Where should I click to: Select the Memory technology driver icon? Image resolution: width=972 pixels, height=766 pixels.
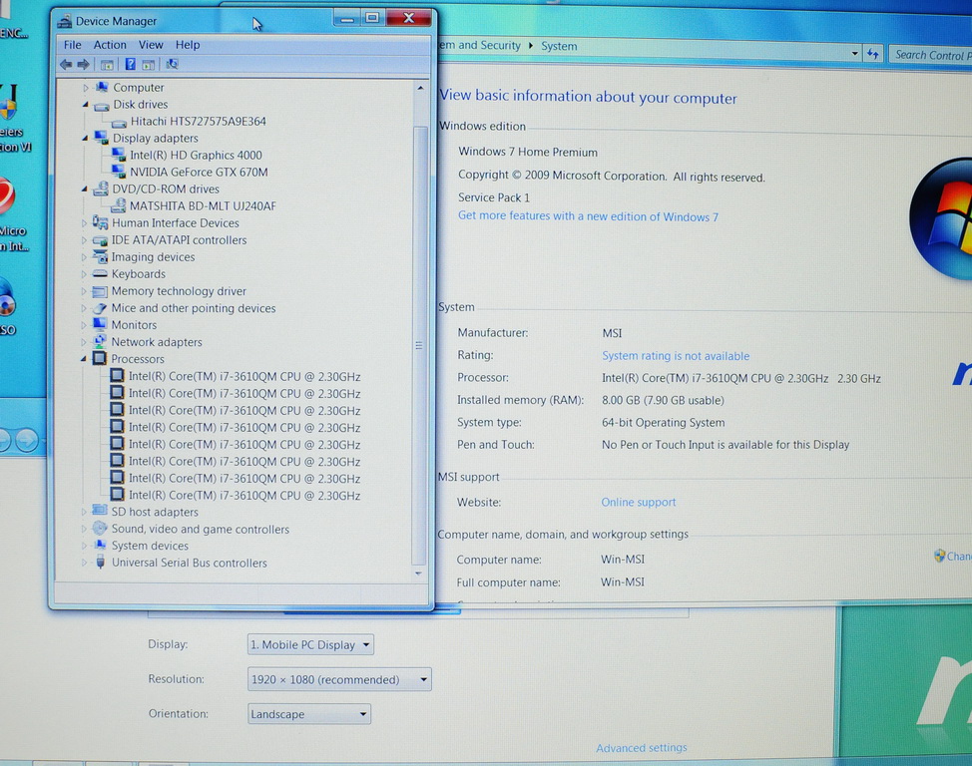100,290
